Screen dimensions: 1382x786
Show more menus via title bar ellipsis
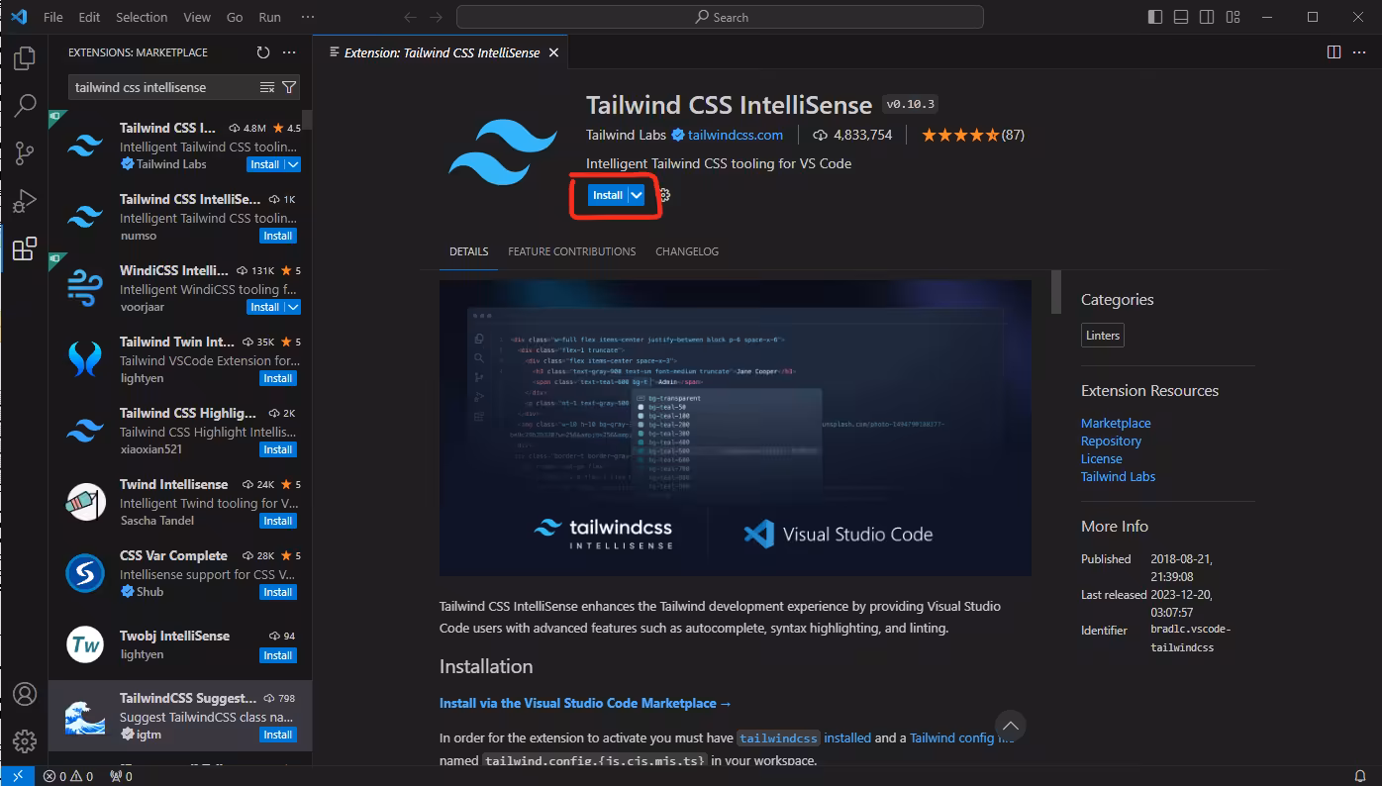coord(308,17)
